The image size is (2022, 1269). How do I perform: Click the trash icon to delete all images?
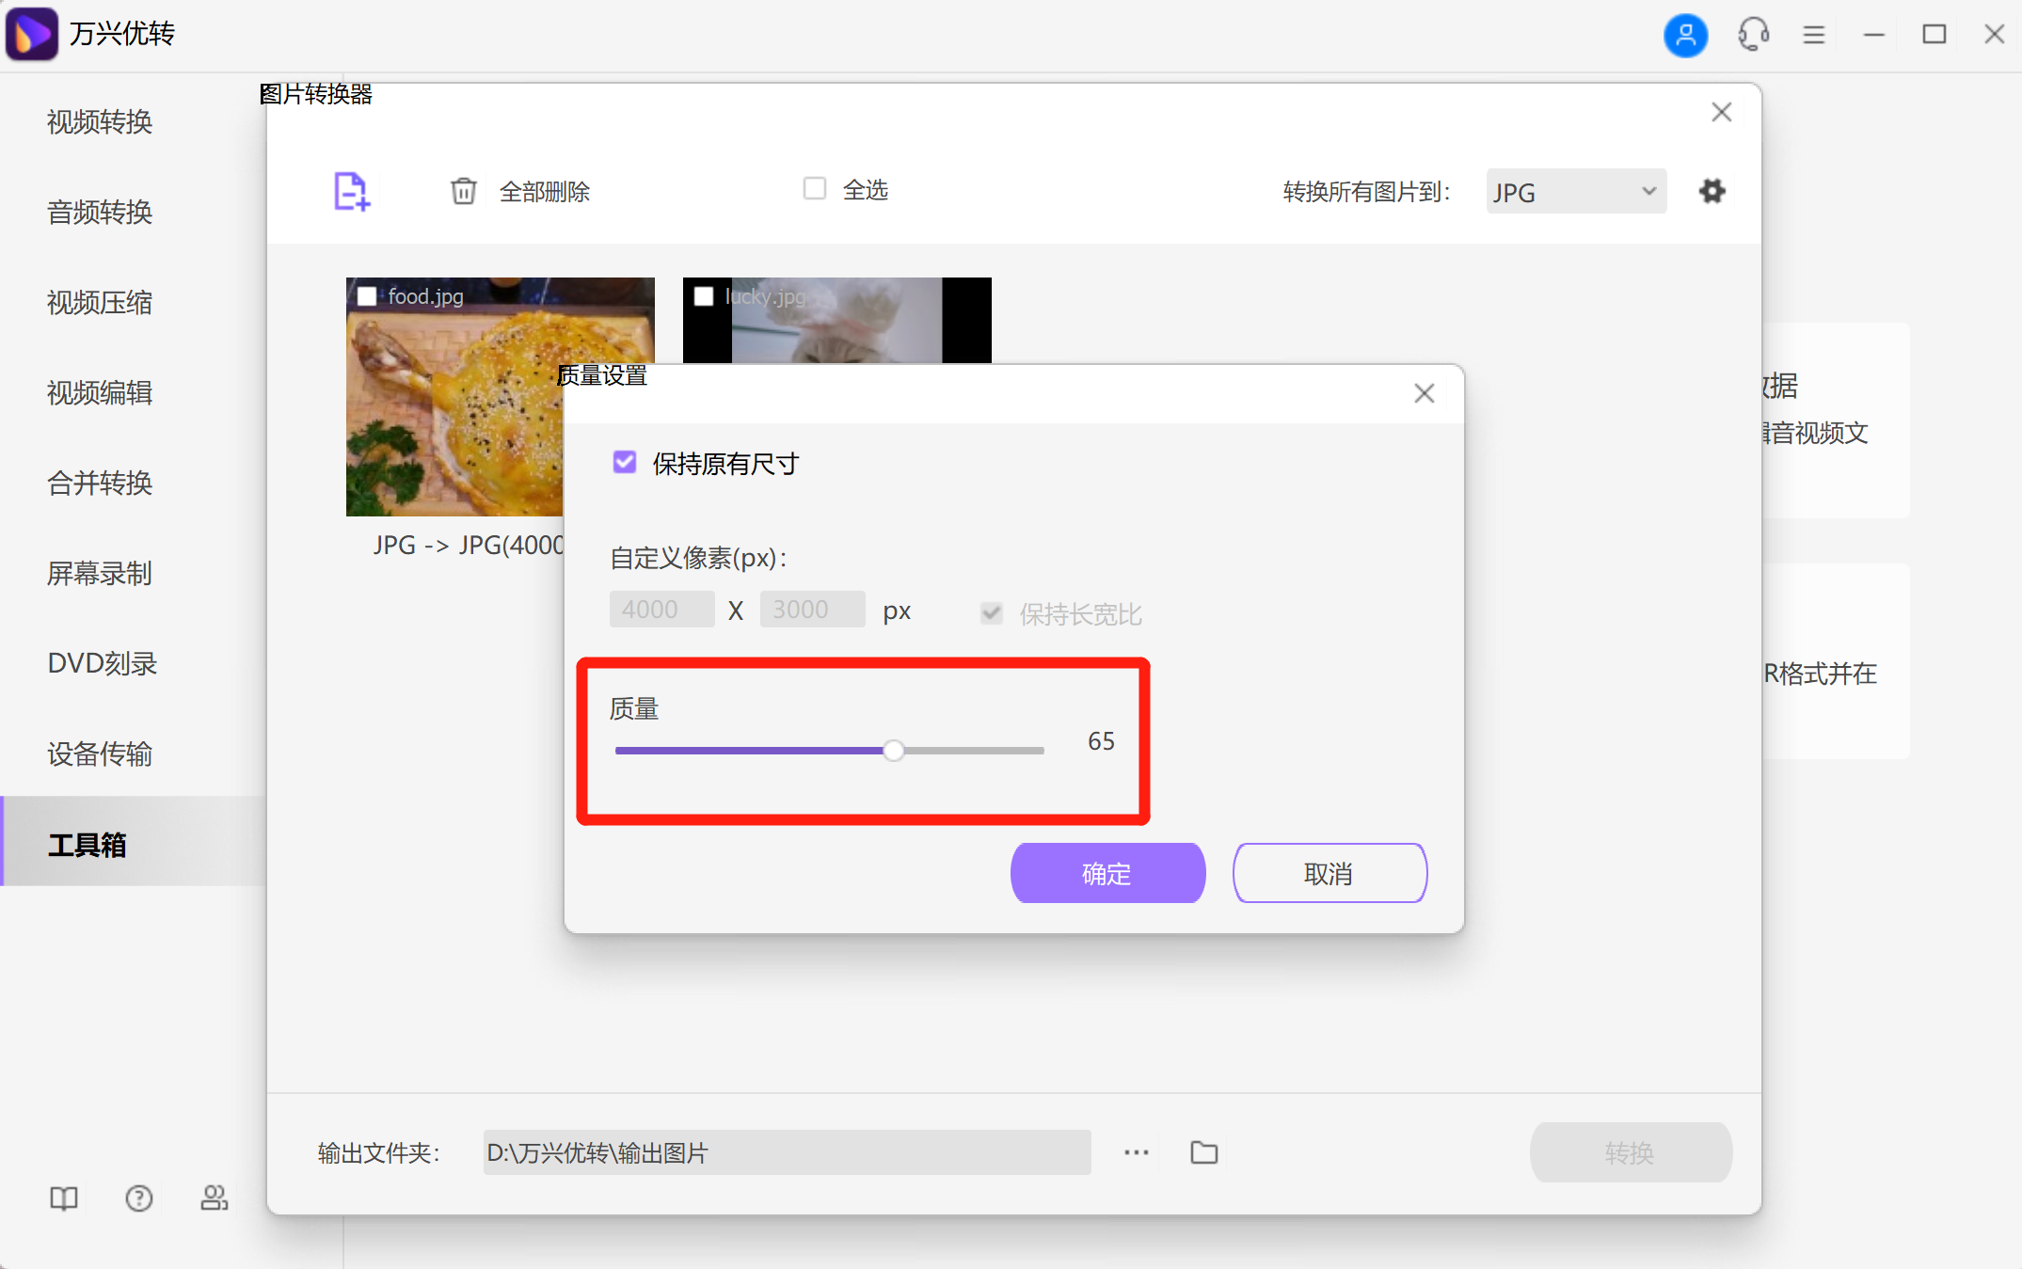coord(463,191)
